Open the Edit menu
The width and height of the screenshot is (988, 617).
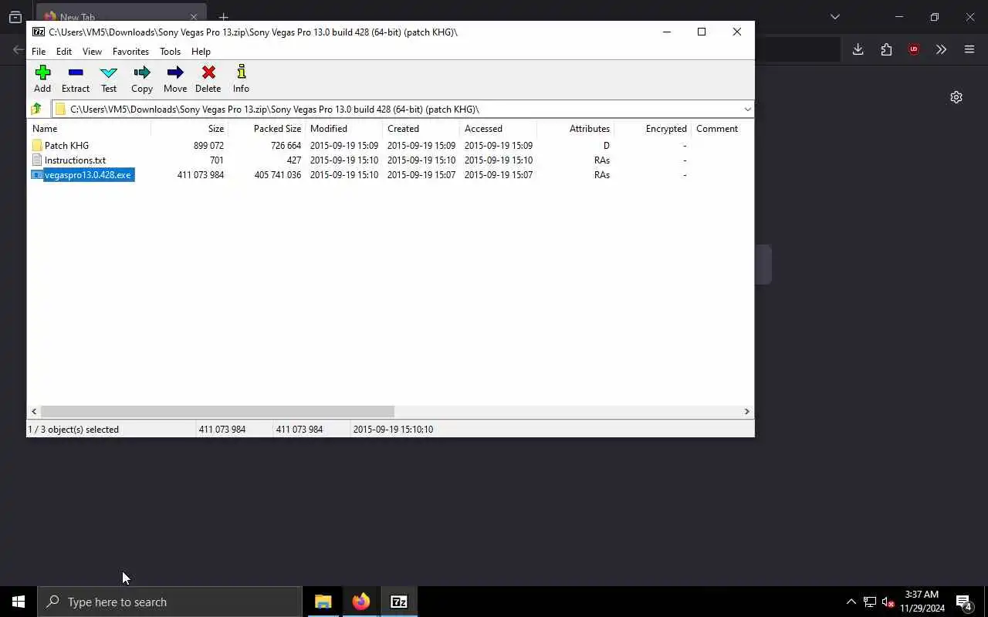64,52
